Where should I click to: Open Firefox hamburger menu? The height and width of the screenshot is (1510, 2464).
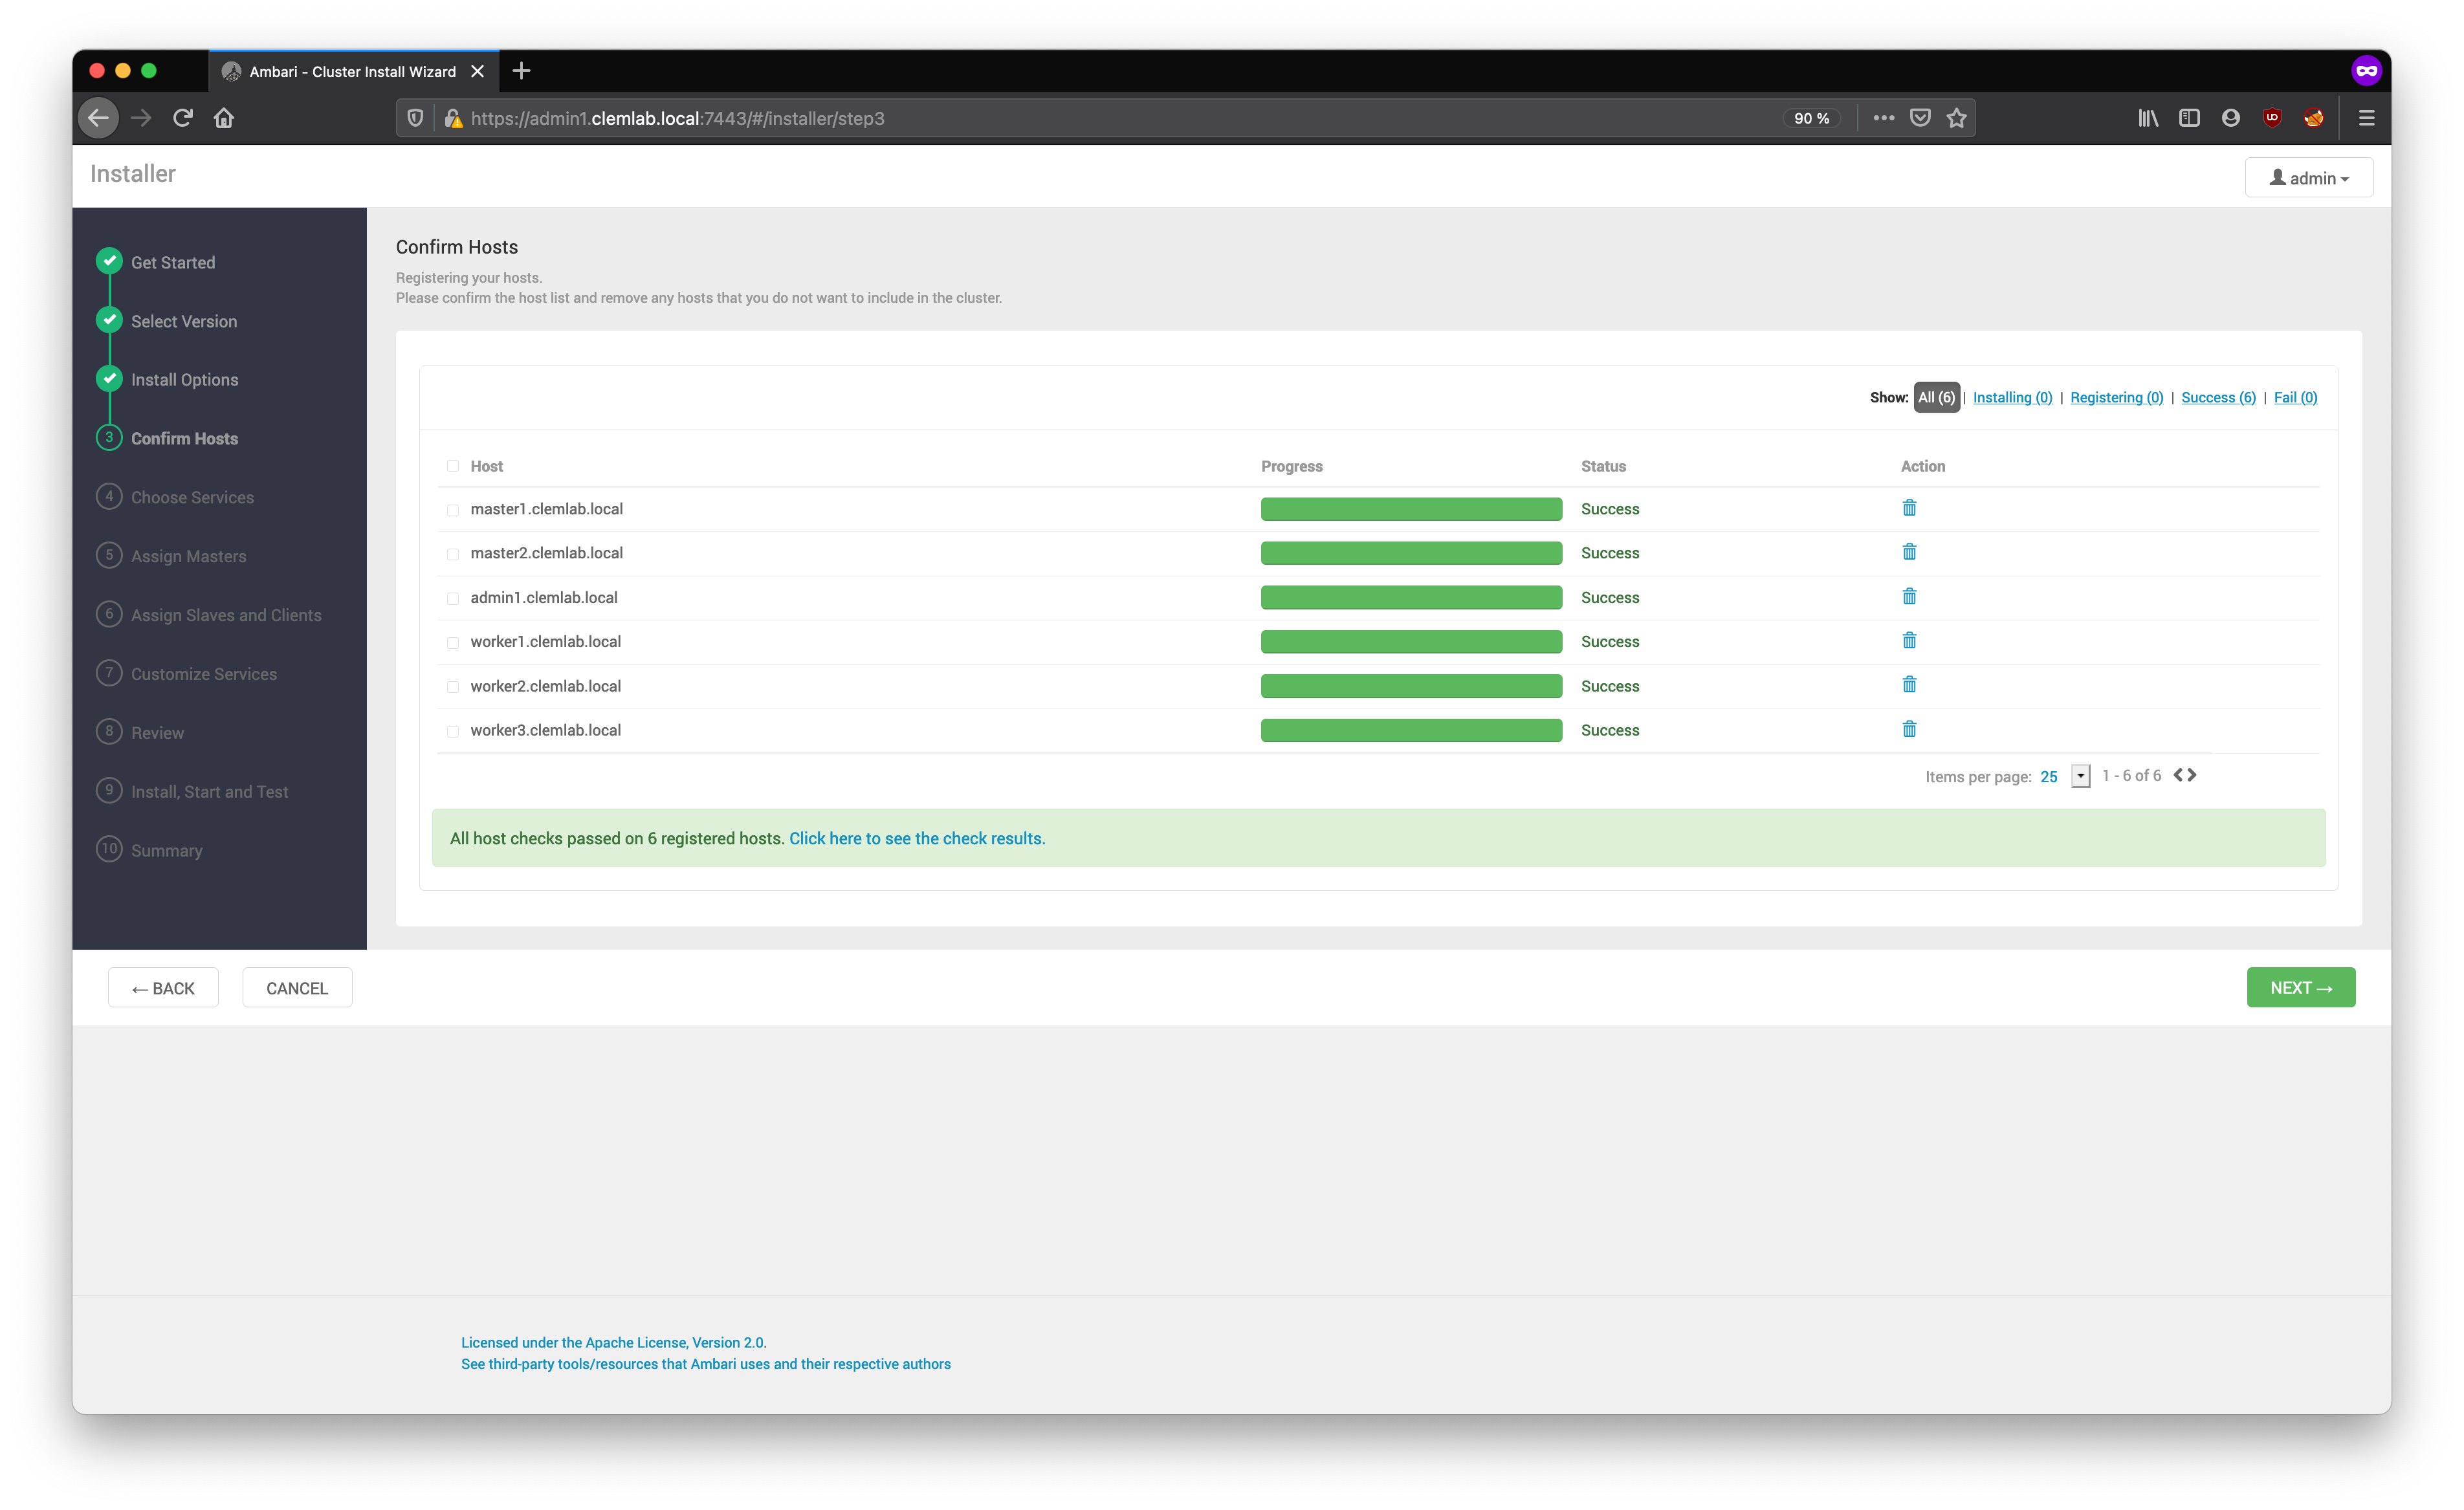(x=2366, y=118)
